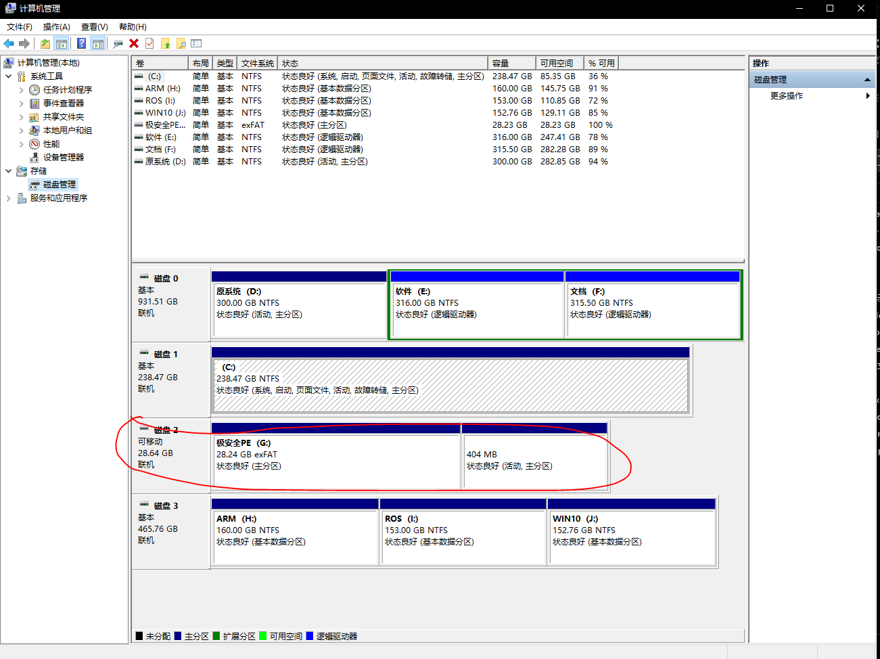Viewport: 880px width, 659px height.
Task: Select 事件查看器 tree node
Action: [x=64, y=104]
